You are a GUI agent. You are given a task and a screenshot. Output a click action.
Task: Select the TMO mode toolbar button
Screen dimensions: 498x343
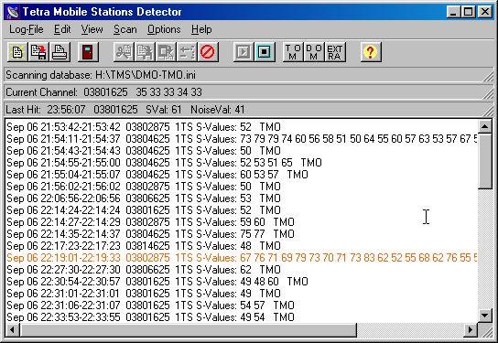(x=293, y=52)
